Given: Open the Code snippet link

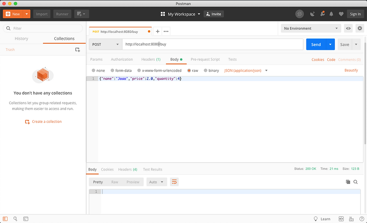Looking at the screenshot, I should [331, 59].
